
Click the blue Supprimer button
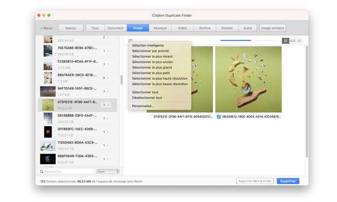287,181
